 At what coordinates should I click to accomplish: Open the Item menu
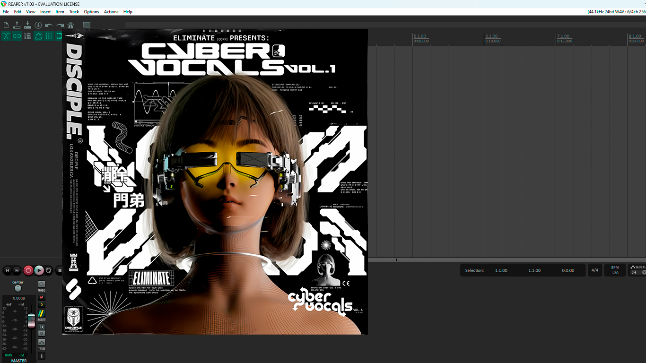click(60, 12)
